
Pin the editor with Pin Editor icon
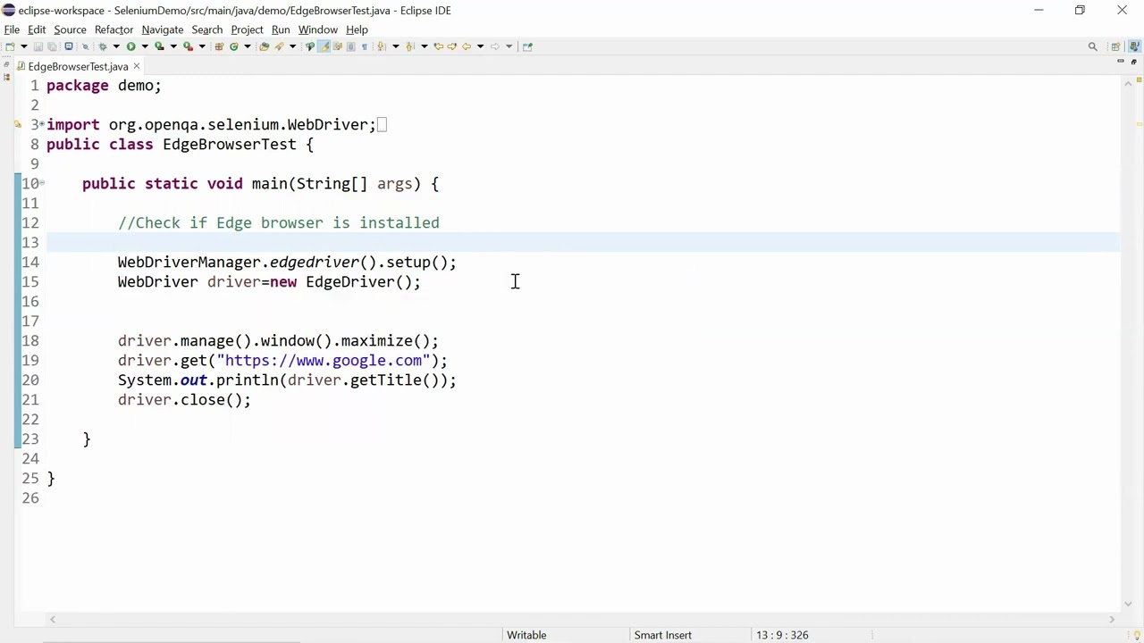pos(527,46)
